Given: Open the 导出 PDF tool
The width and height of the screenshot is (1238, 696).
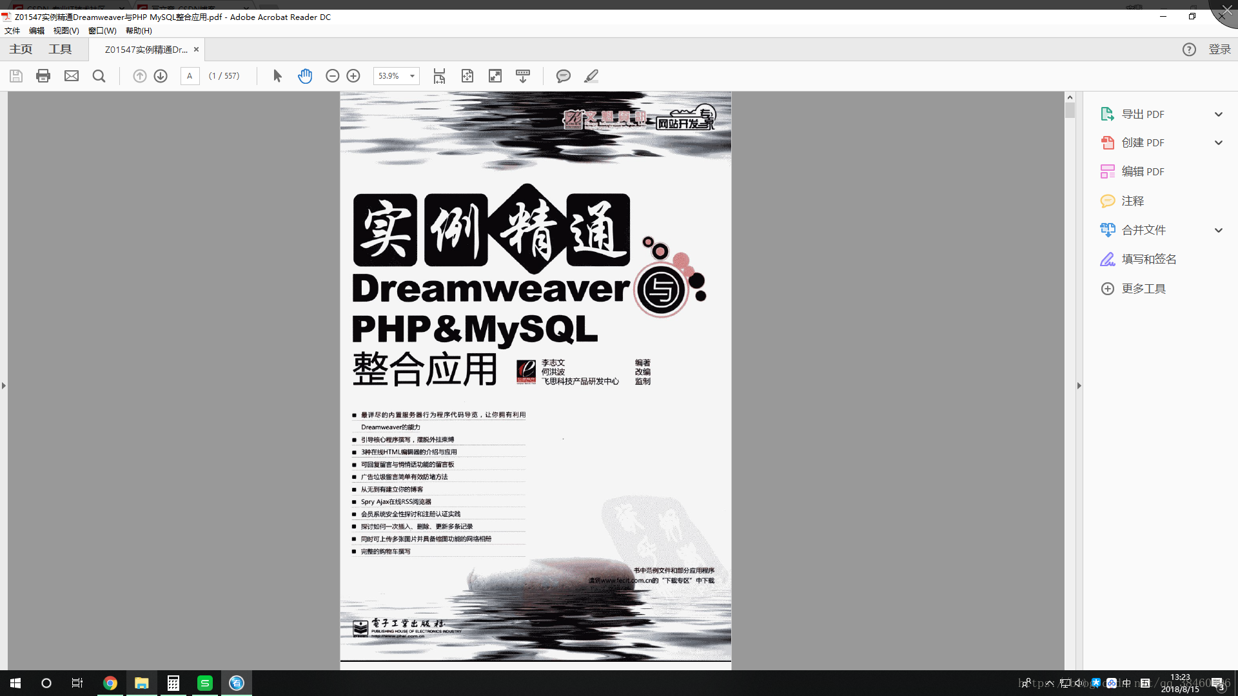Looking at the screenshot, I should [x=1143, y=114].
